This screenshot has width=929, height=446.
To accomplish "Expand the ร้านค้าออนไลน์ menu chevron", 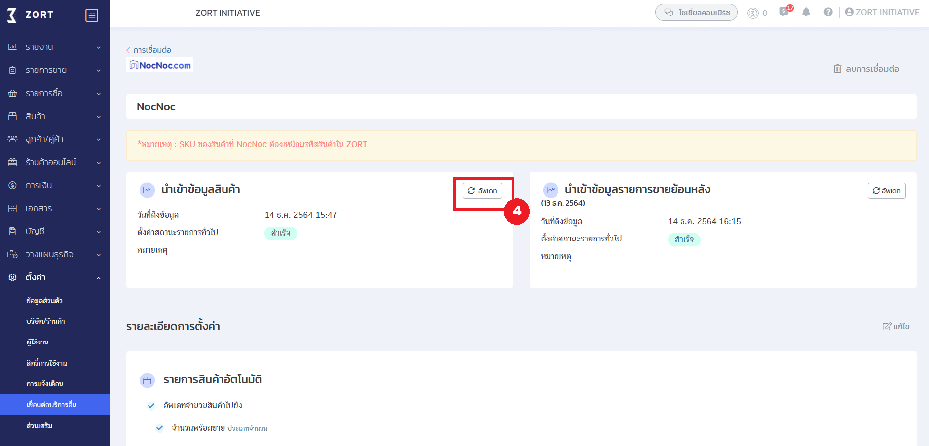I will point(99,163).
